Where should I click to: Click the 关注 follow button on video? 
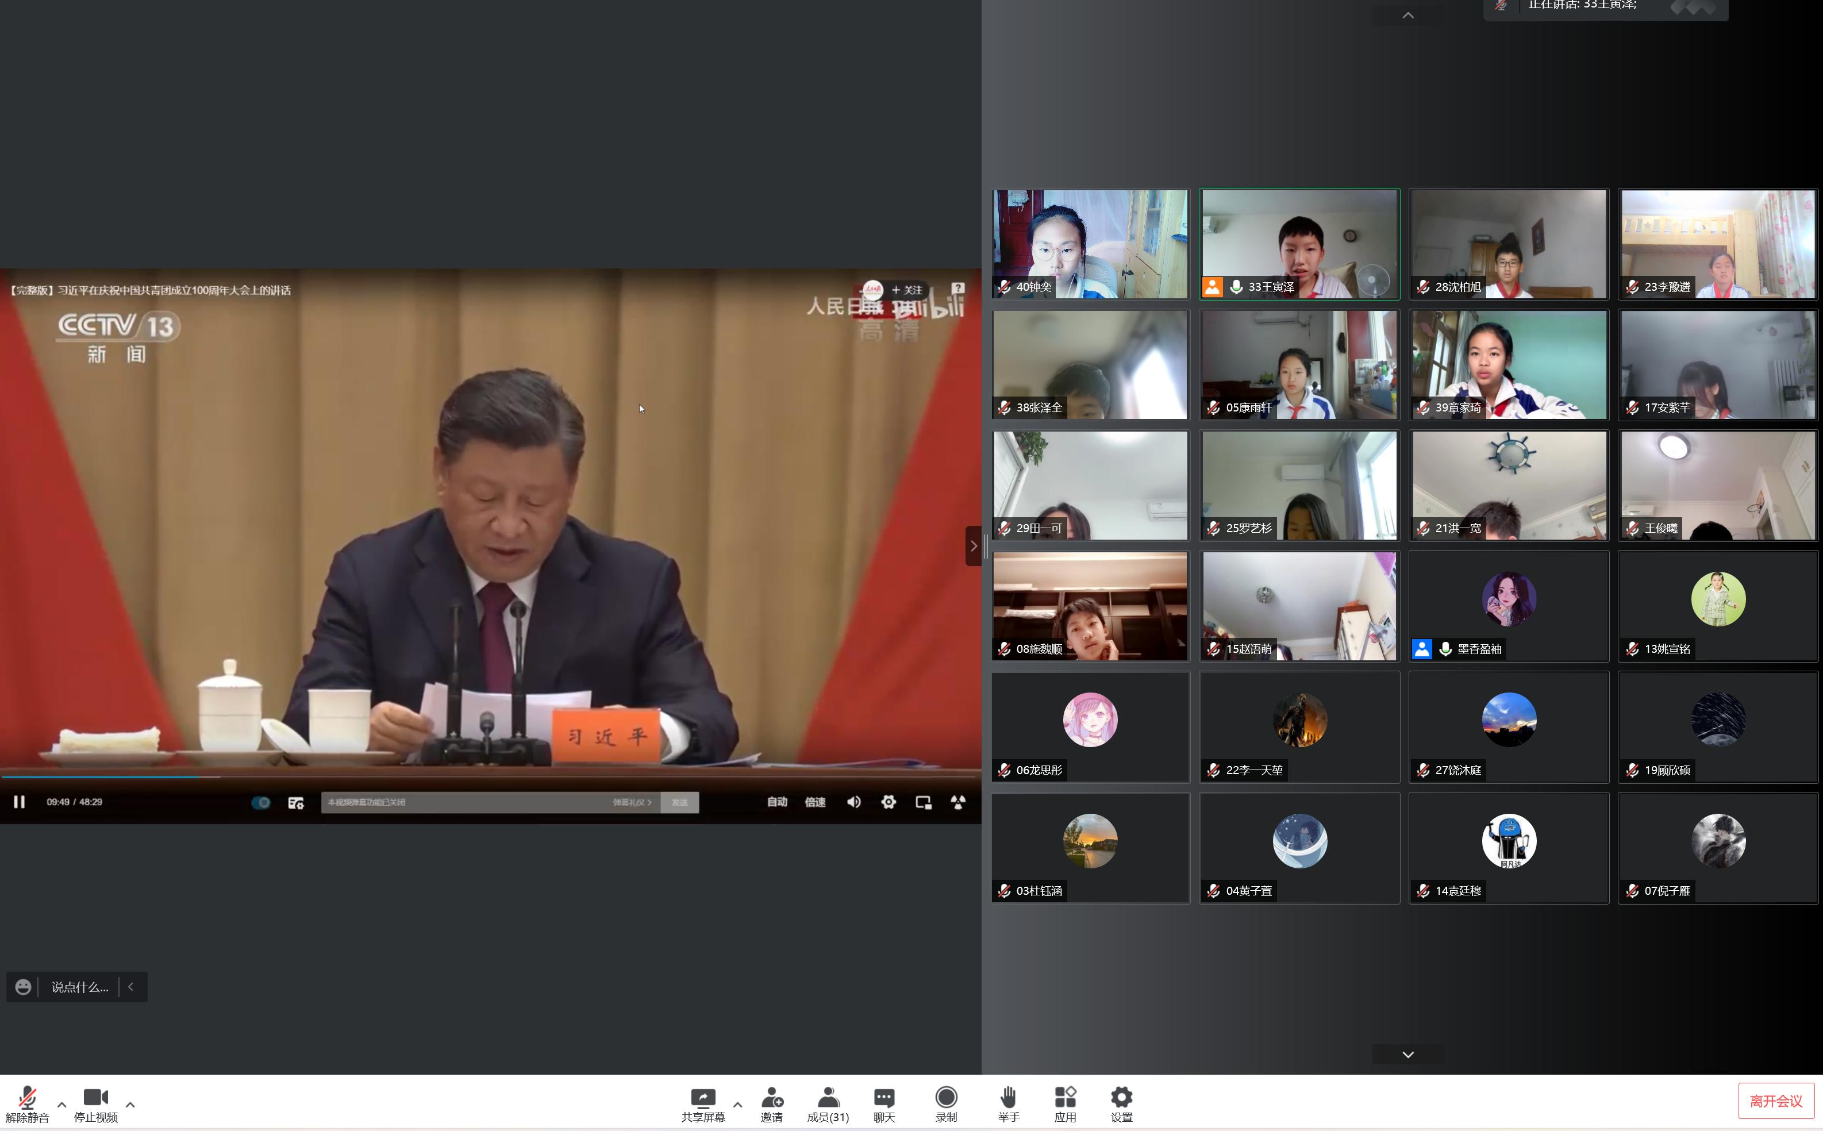[907, 290]
